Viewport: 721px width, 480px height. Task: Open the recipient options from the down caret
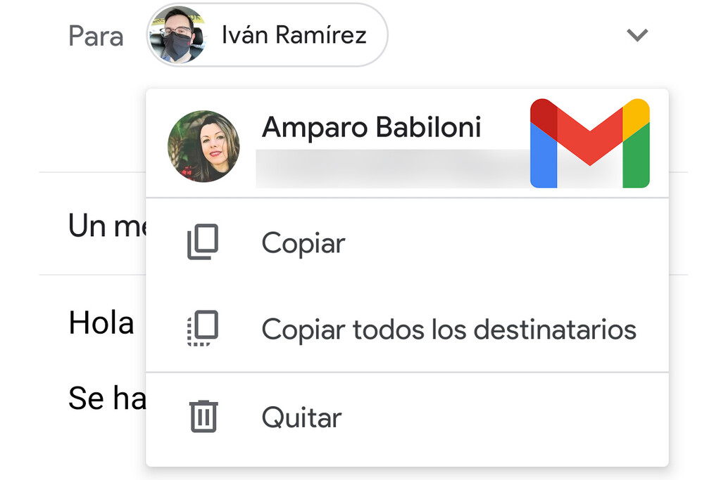637,34
